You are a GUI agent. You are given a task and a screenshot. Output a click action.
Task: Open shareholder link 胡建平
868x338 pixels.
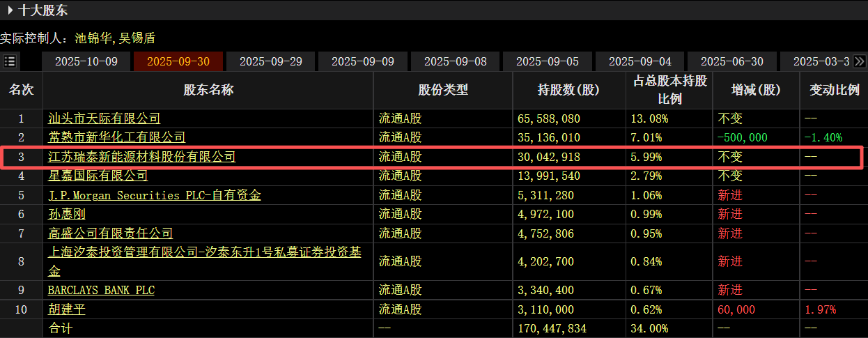66,309
